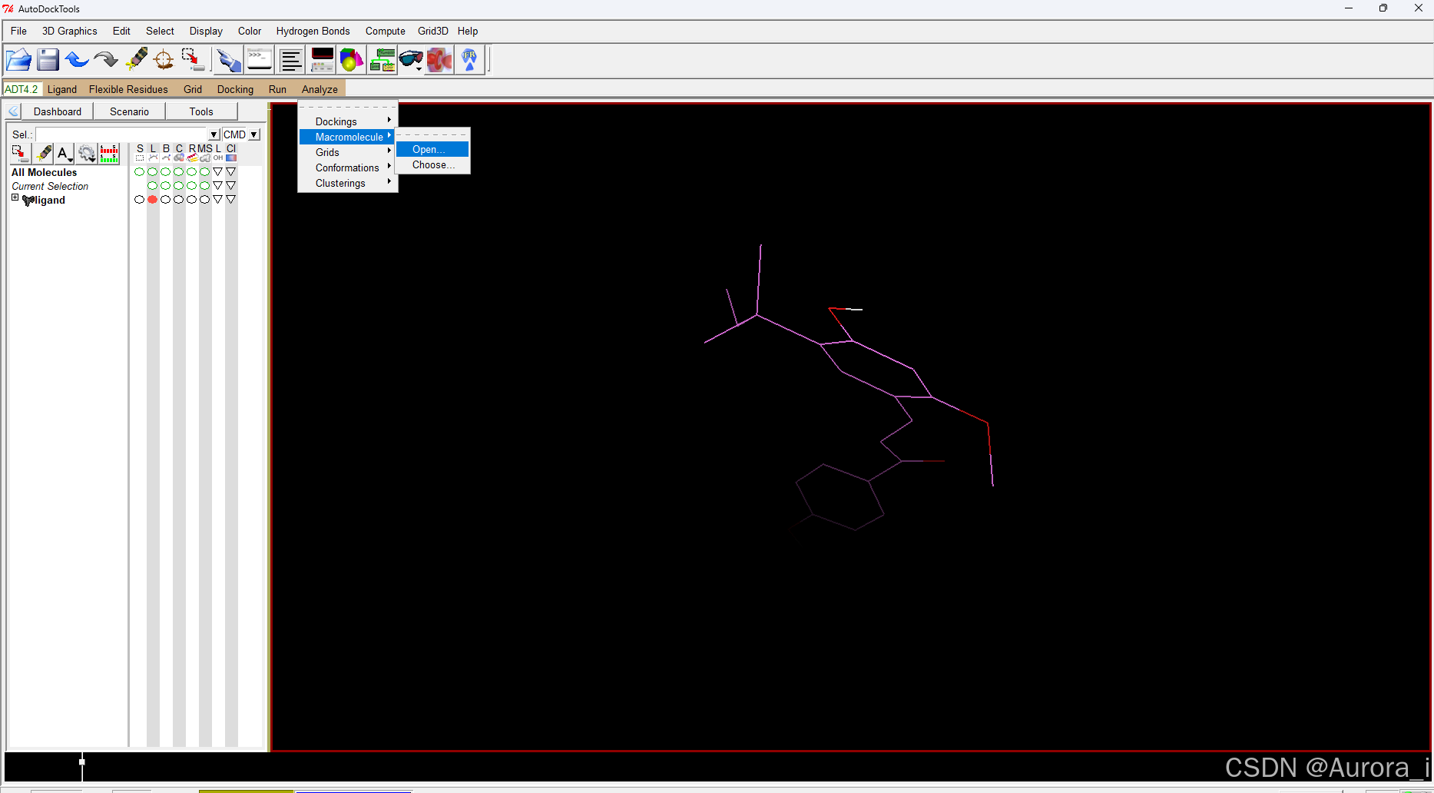Toggle ball-and-stick B circle for ligand row
Image resolution: width=1434 pixels, height=793 pixels.
(x=165, y=200)
